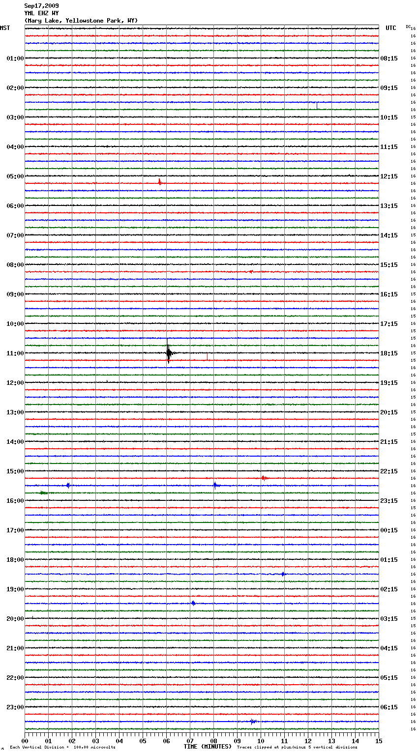
Task: Click the 00 minute tick label
Action: [x=25, y=741]
